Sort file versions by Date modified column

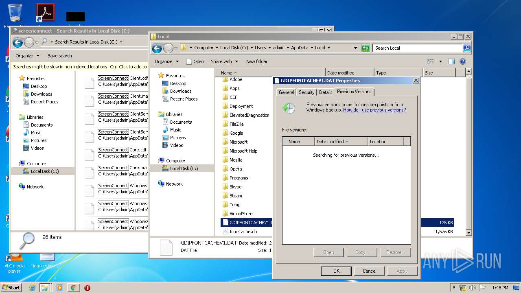(341, 142)
